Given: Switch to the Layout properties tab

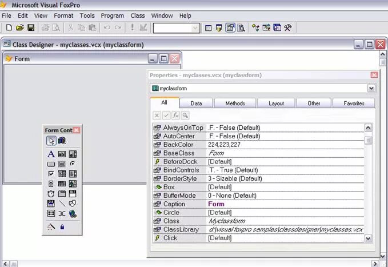Looking at the screenshot, I should 276,103.
